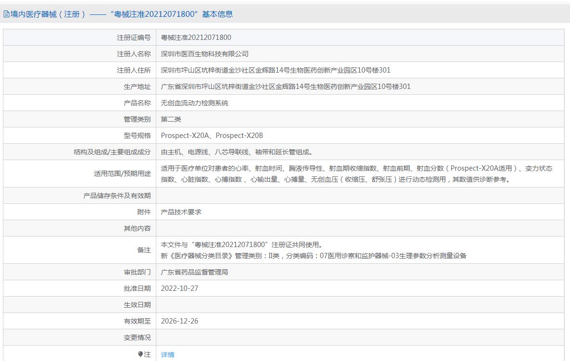Click the model specification Prospect-X20A、Prospect-X20B
This screenshot has height=361, width=570.
(212, 136)
